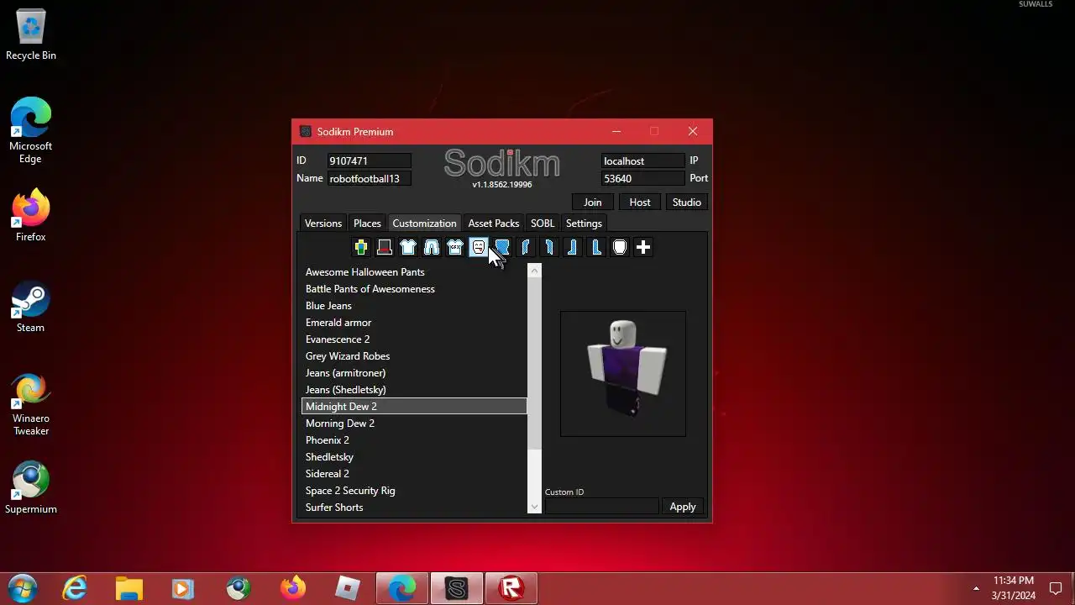Click Apply for custom ID

683,507
